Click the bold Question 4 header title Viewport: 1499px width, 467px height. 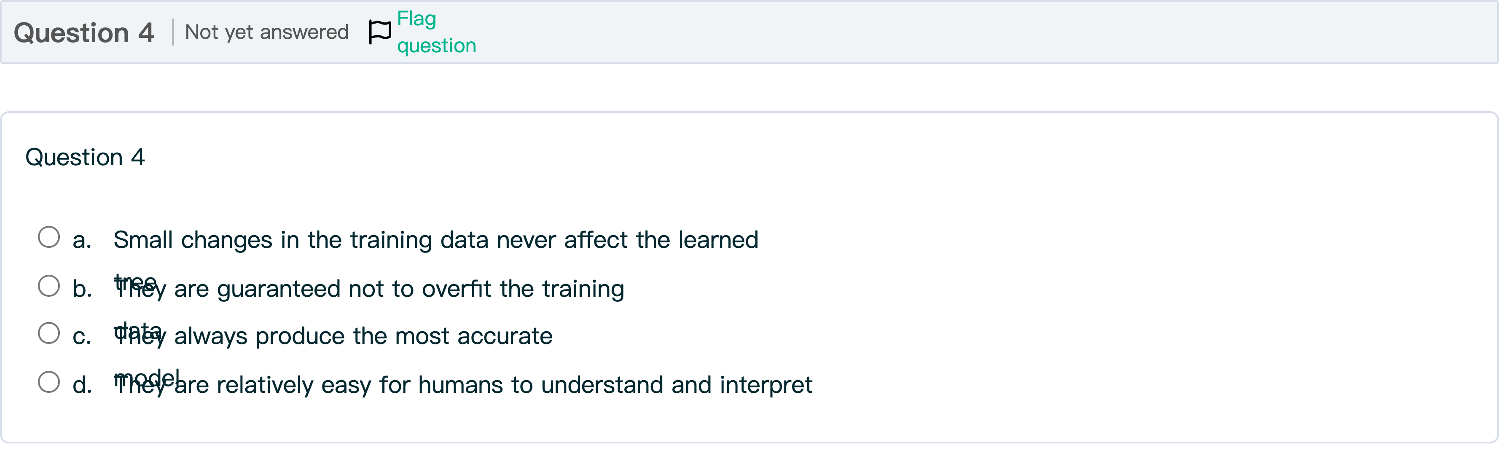click(x=84, y=32)
